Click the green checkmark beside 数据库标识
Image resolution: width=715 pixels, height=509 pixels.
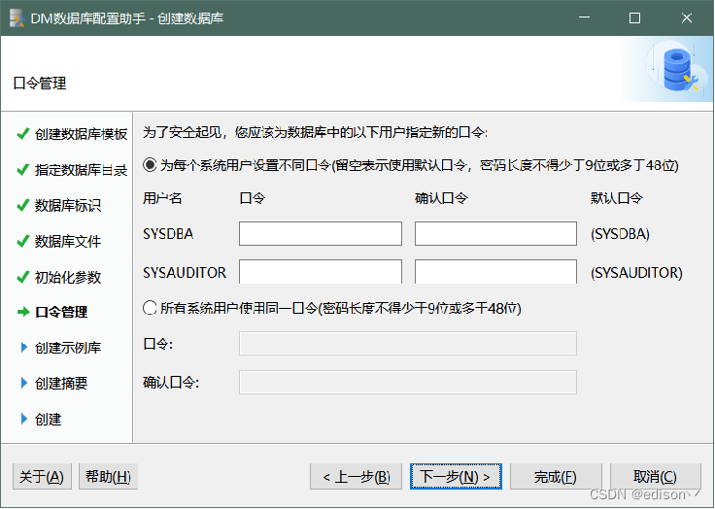coord(22,205)
